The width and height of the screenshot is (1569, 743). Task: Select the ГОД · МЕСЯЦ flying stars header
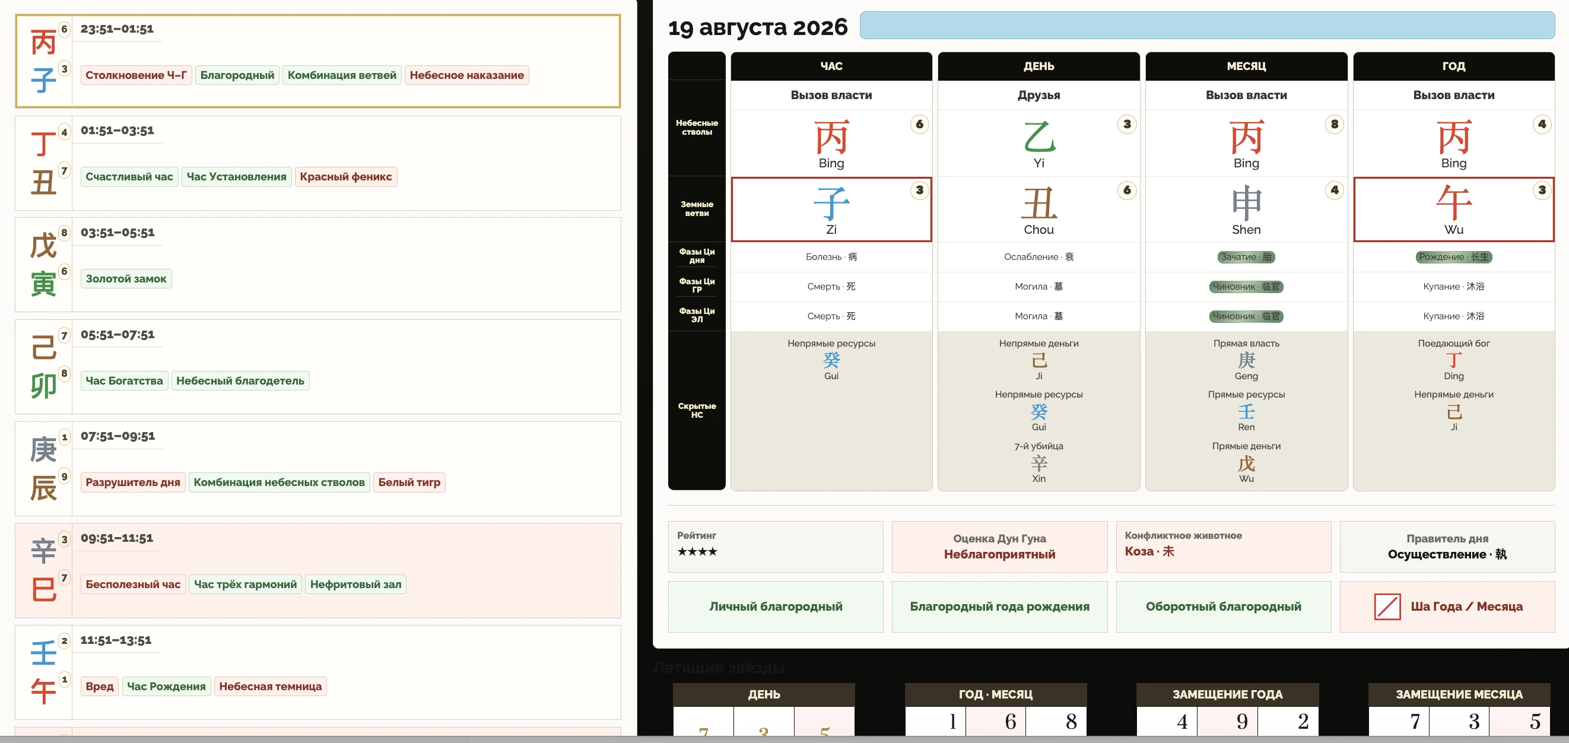(x=996, y=694)
